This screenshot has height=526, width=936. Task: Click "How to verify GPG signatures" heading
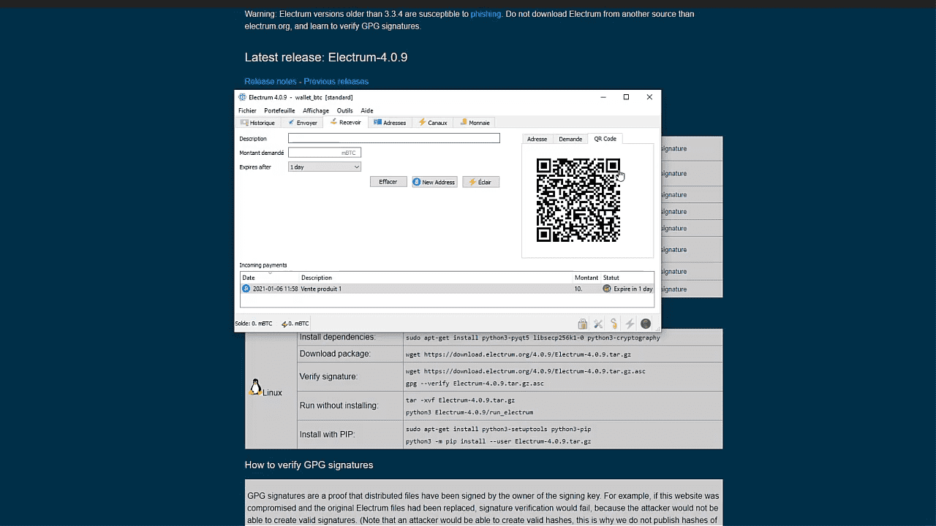pyautogui.click(x=309, y=465)
